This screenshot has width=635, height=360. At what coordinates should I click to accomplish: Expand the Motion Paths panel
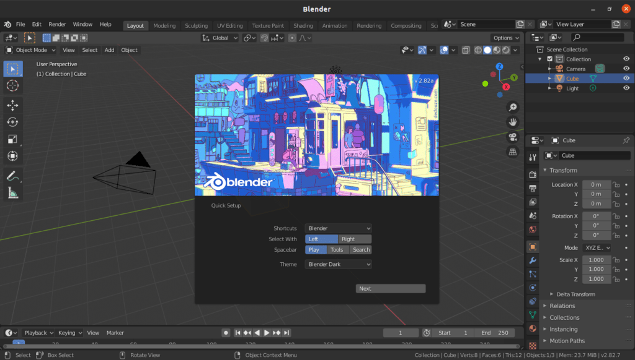tap(567, 341)
